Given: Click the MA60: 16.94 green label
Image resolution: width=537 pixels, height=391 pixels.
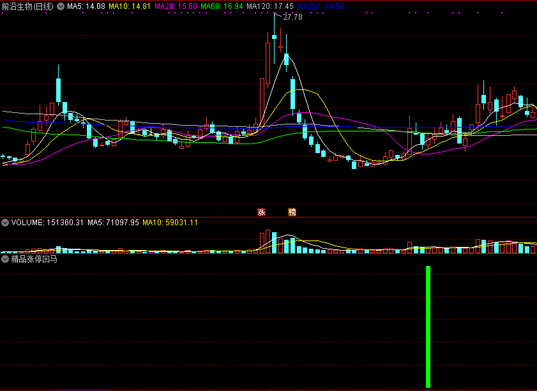Looking at the screenshot, I should tap(222, 6).
